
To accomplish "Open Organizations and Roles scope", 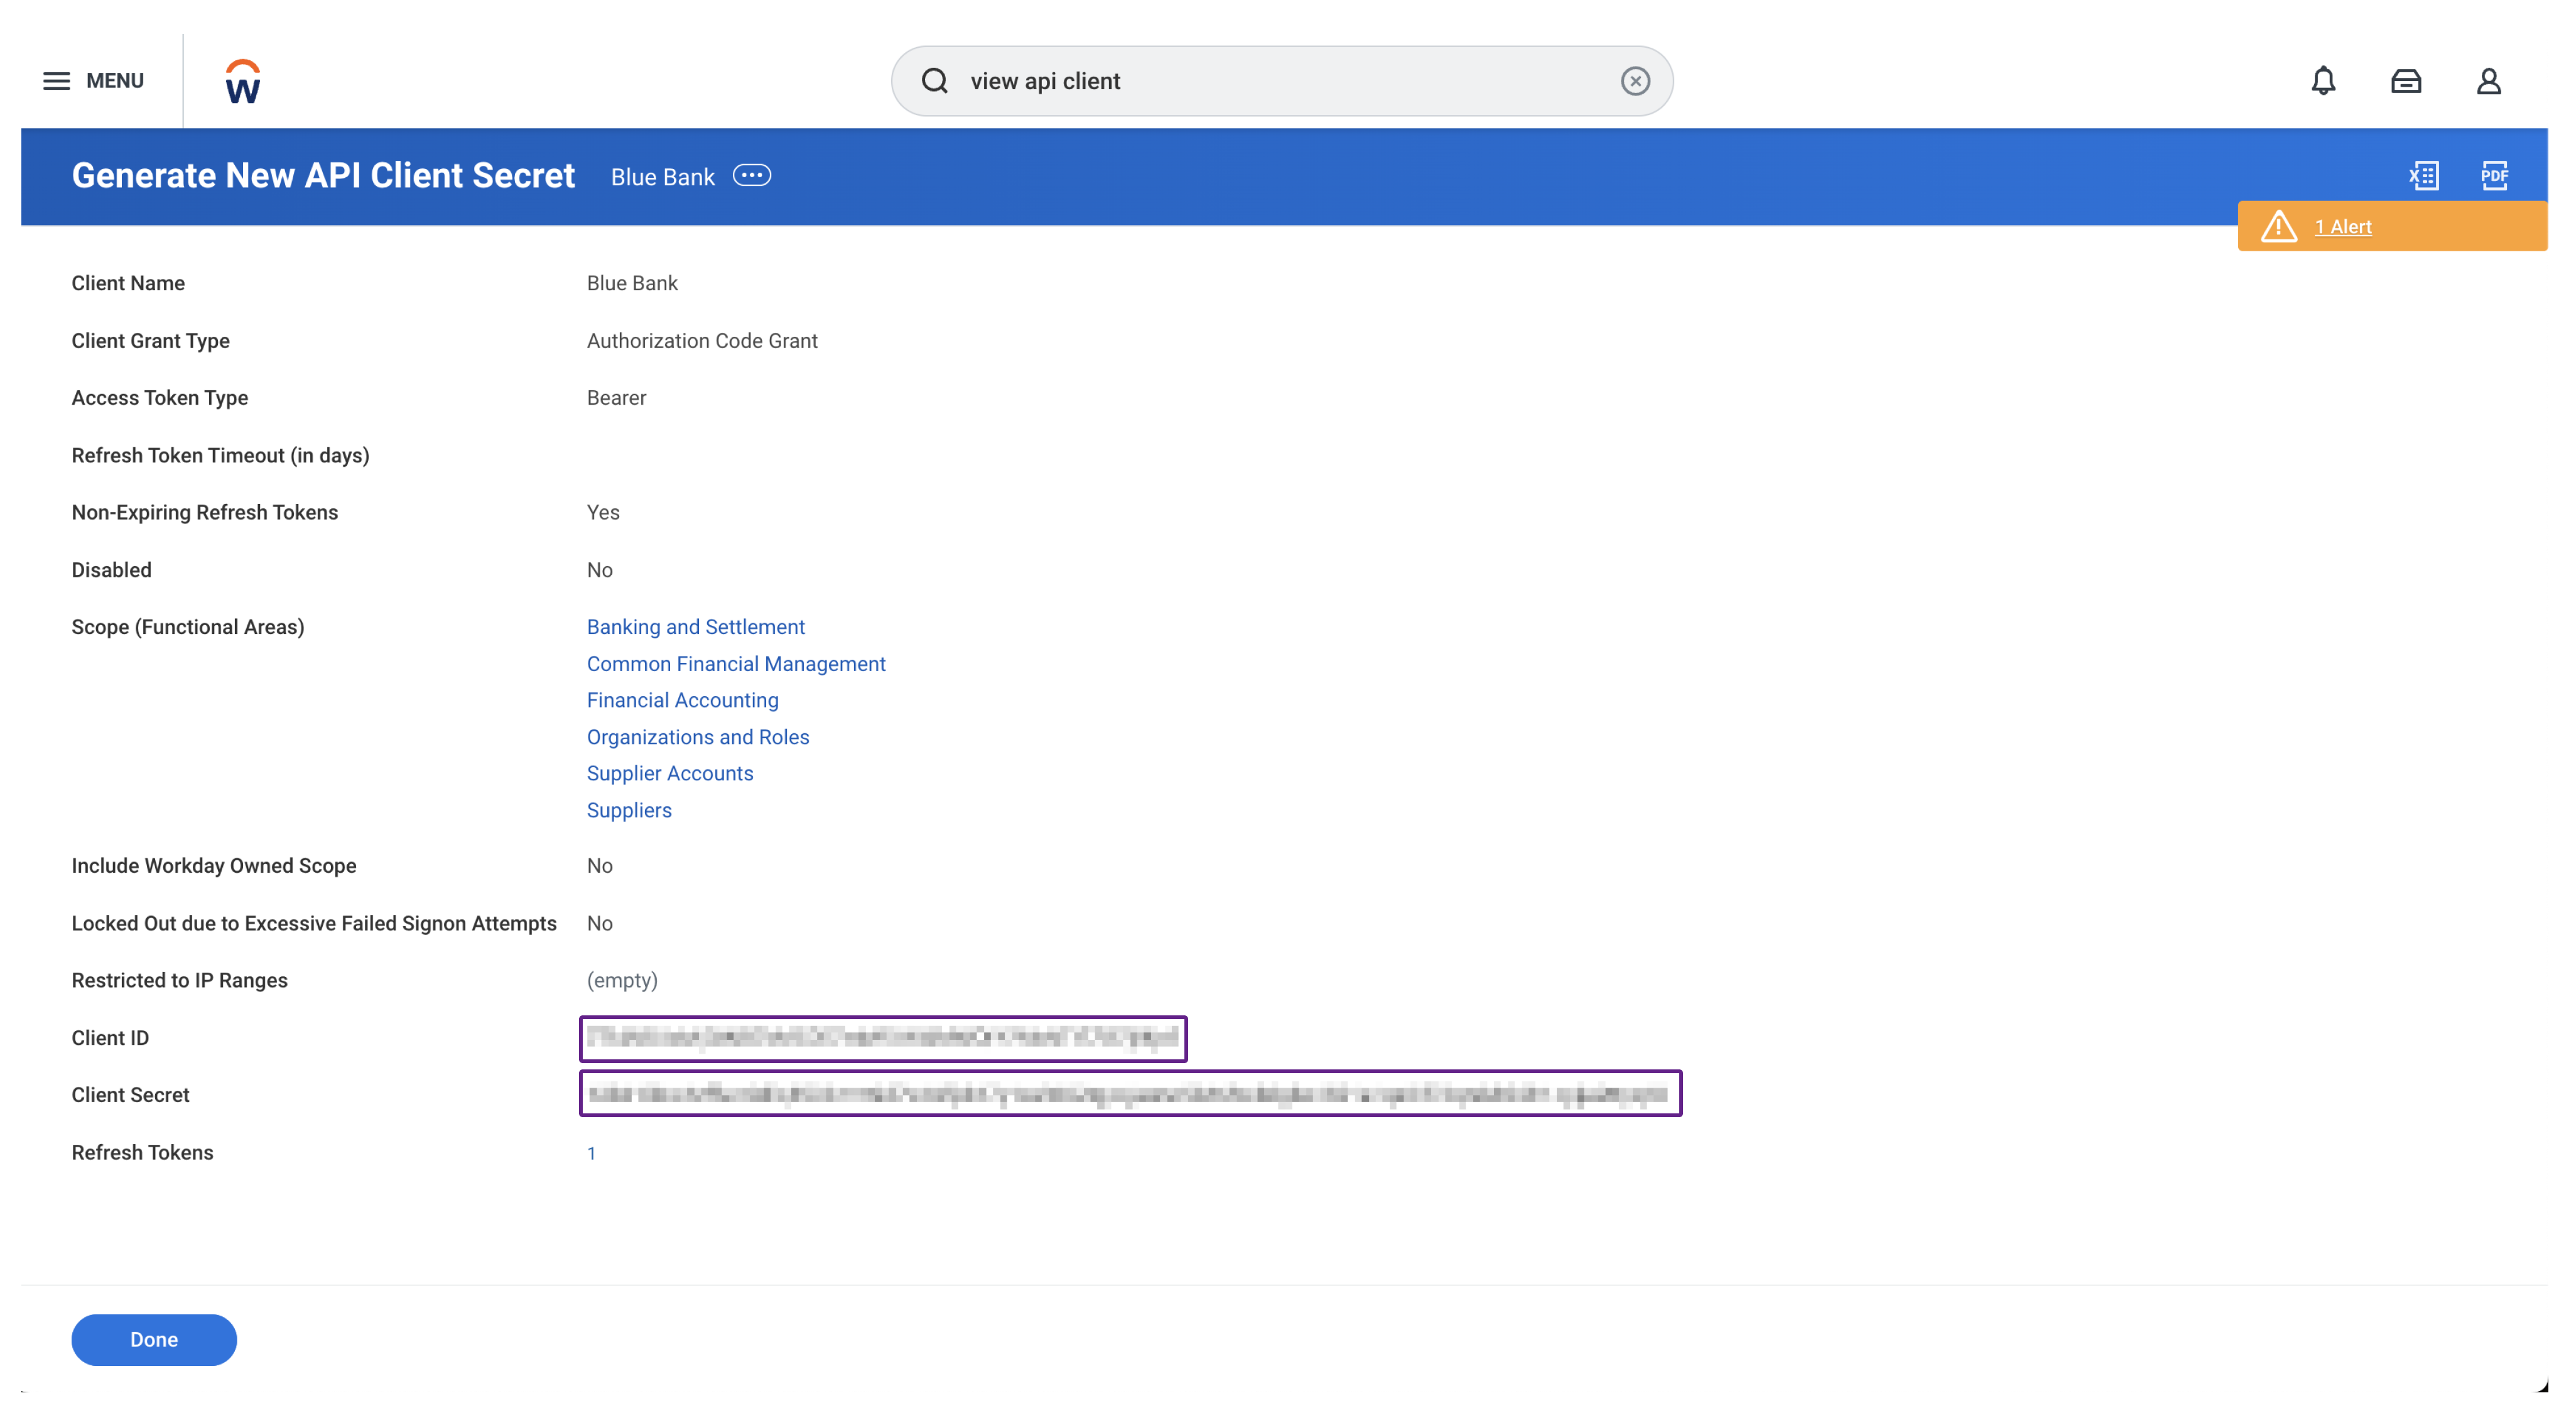I will [x=698, y=736].
